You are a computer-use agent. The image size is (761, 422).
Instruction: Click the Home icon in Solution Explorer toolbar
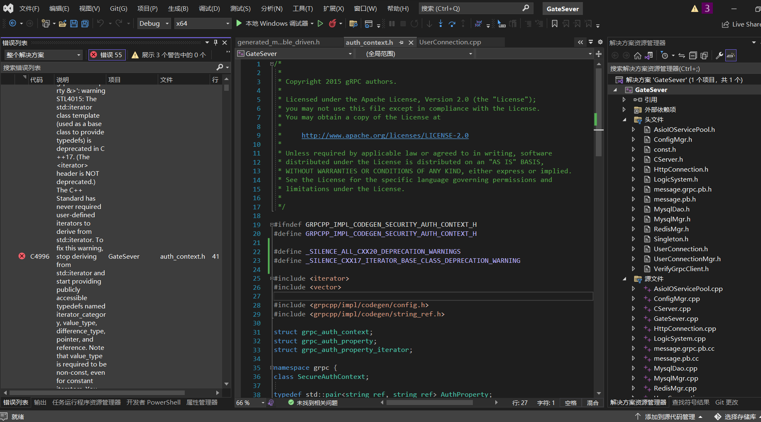[x=638, y=56]
